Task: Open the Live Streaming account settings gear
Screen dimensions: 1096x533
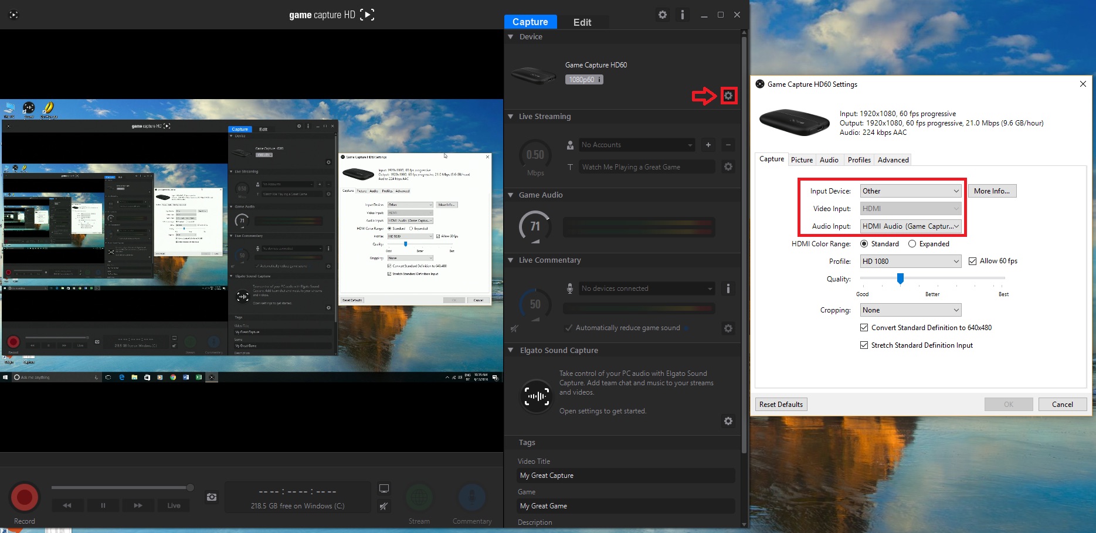Action: click(x=728, y=167)
